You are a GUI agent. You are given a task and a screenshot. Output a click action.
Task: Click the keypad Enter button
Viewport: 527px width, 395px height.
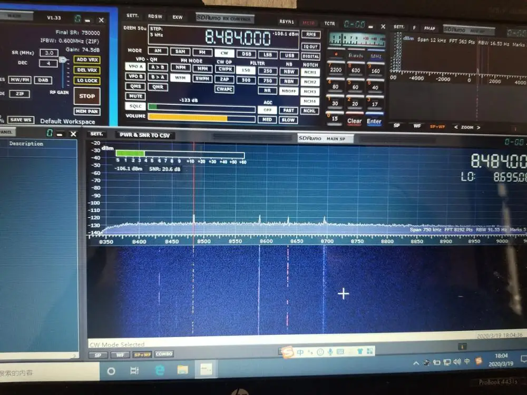[x=374, y=122]
